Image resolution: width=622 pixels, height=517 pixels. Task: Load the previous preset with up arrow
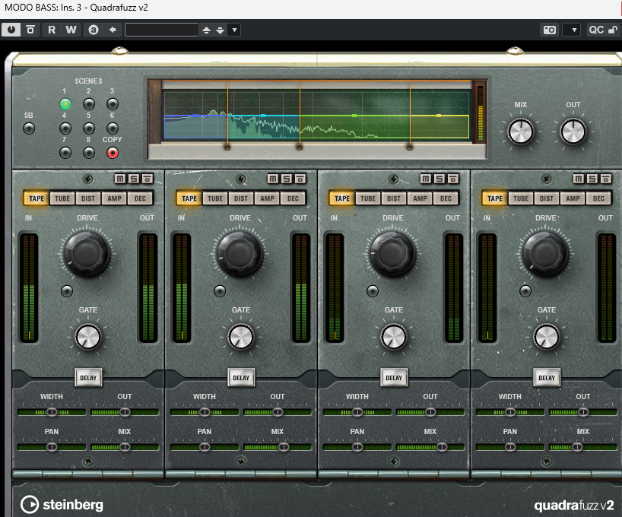point(206,30)
